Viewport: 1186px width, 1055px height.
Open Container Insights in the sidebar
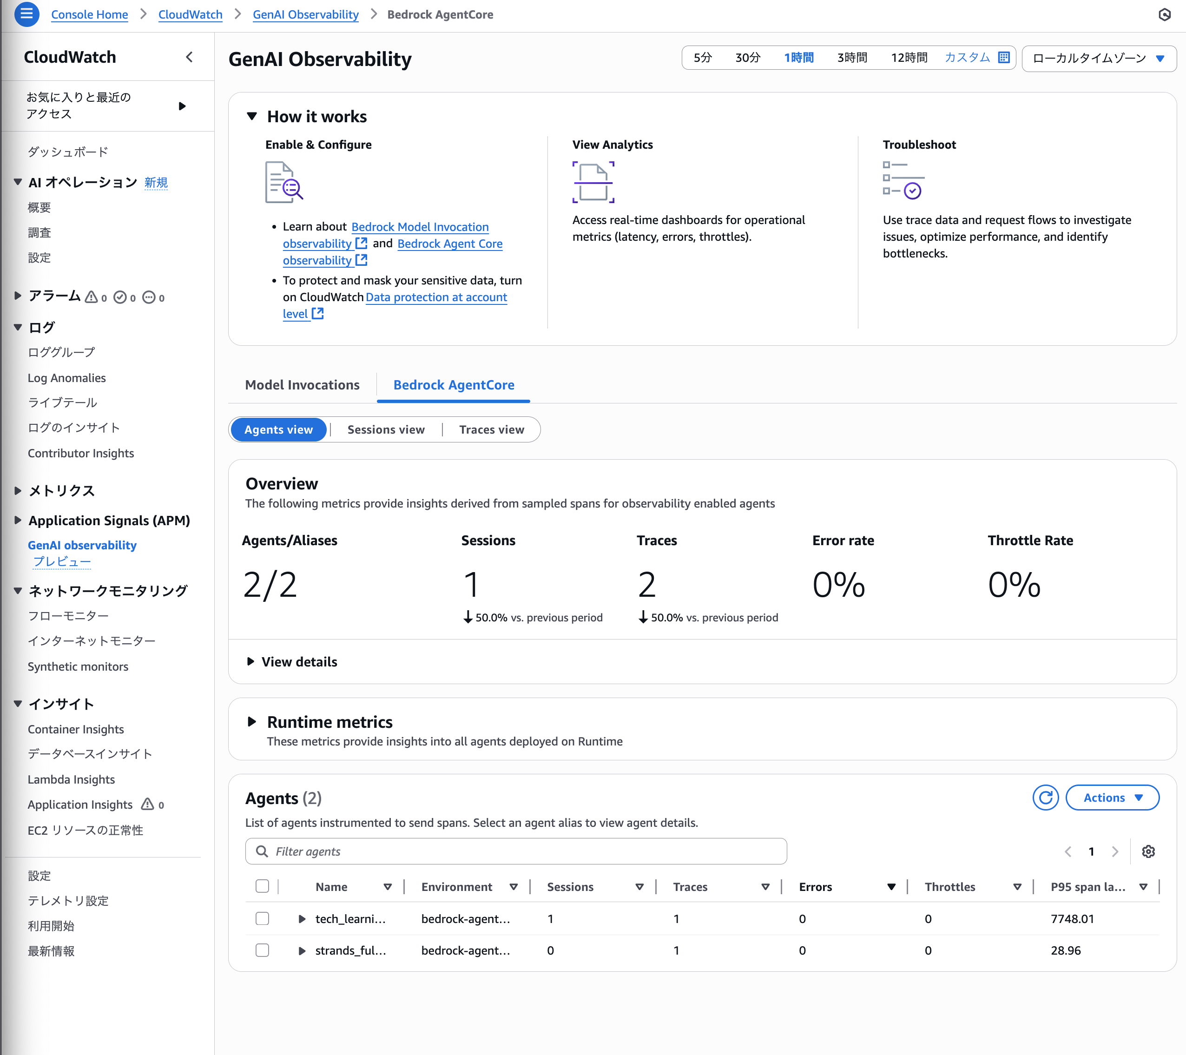click(76, 729)
